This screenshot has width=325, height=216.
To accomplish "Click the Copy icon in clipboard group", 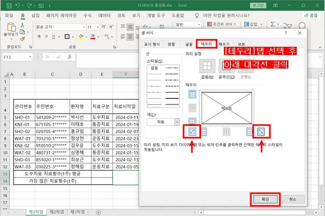I will tap(22, 32).
